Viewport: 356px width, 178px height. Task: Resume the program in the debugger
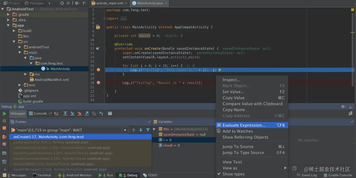(4, 114)
